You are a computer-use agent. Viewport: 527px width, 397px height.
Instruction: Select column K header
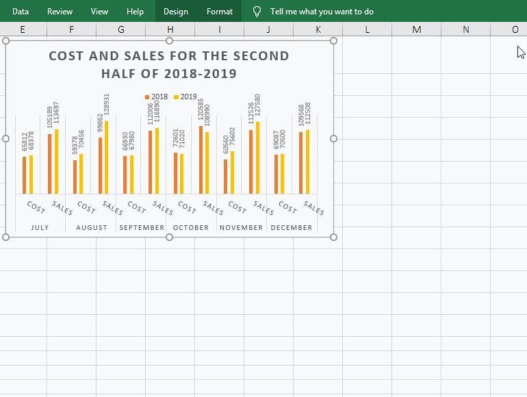(x=318, y=29)
